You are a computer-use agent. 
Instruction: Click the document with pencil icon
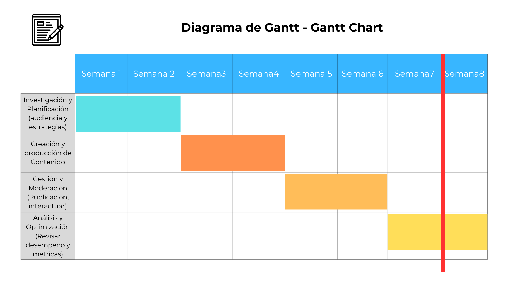click(47, 30)
